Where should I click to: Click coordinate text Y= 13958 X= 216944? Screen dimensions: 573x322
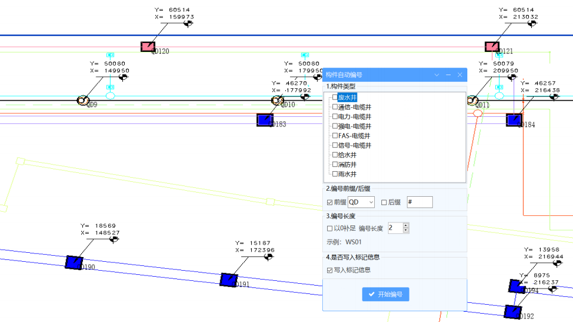pyautogui.click(x=543, y=253)
